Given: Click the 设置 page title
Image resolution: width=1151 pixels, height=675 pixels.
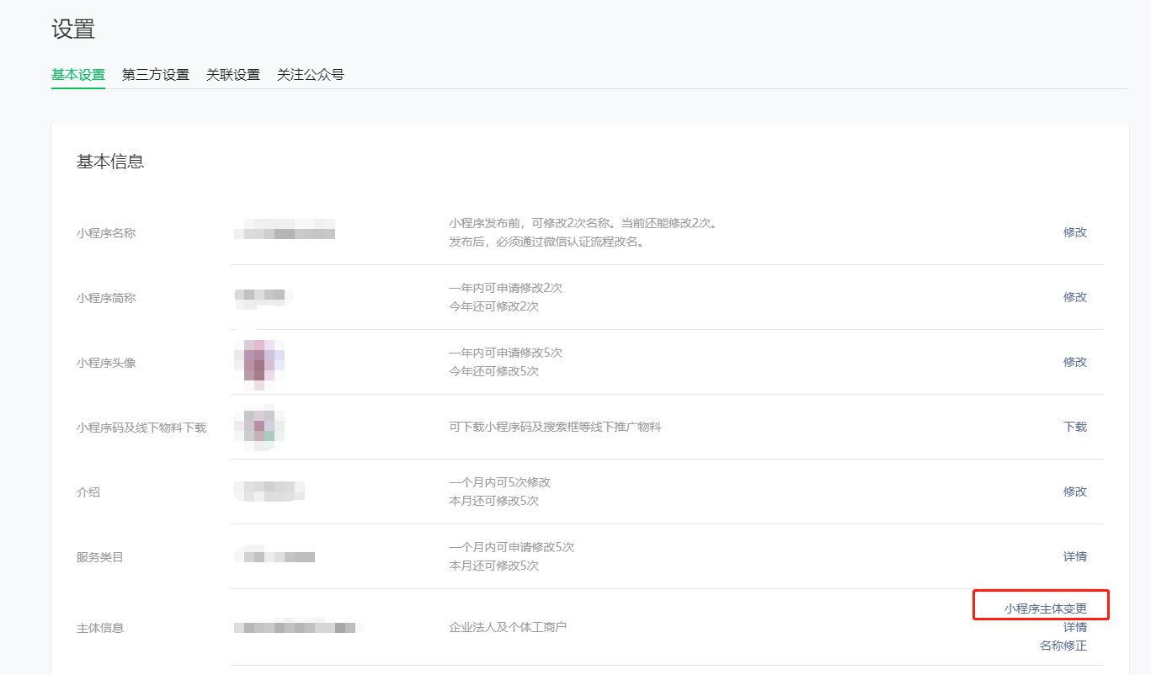Looking at the screenshot, I should [x=73, y=29].
